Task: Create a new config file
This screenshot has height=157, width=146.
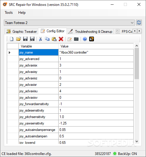Action: [11, 39]
